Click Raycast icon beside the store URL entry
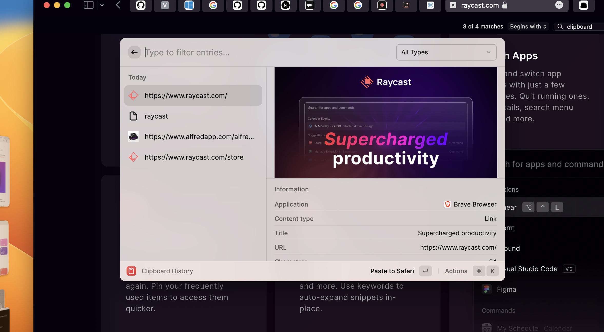Viewport: 604px width, 332px height. [133, 157]
